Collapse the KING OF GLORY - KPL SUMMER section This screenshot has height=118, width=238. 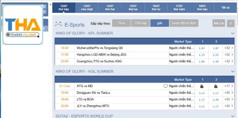[x=233, y=33]
